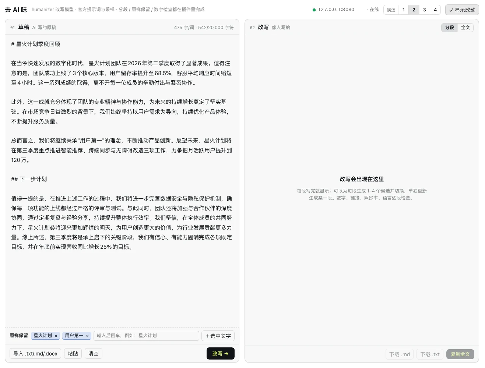Click the 改写 panel title
Screen dimensions: 485x368
[x=263, y=27]
